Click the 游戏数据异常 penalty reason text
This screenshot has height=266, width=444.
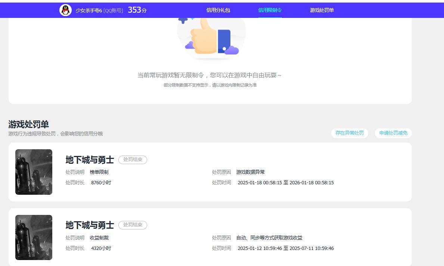tap(249, 172)
